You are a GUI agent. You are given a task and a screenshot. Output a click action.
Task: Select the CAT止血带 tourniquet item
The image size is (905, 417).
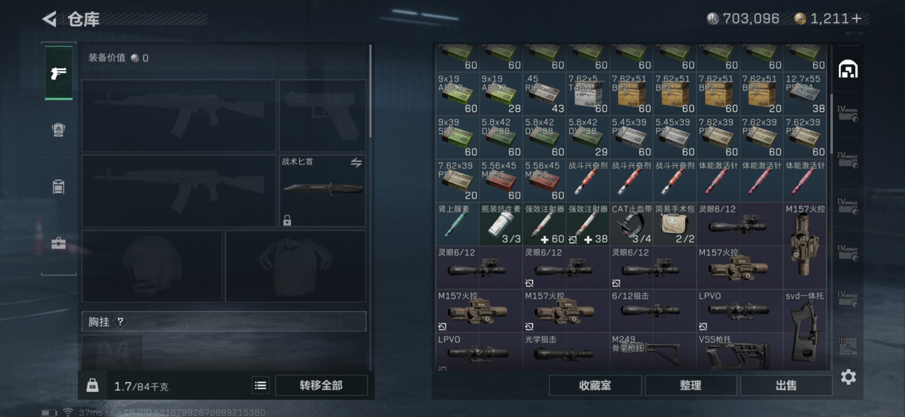(x=631, y=224)
